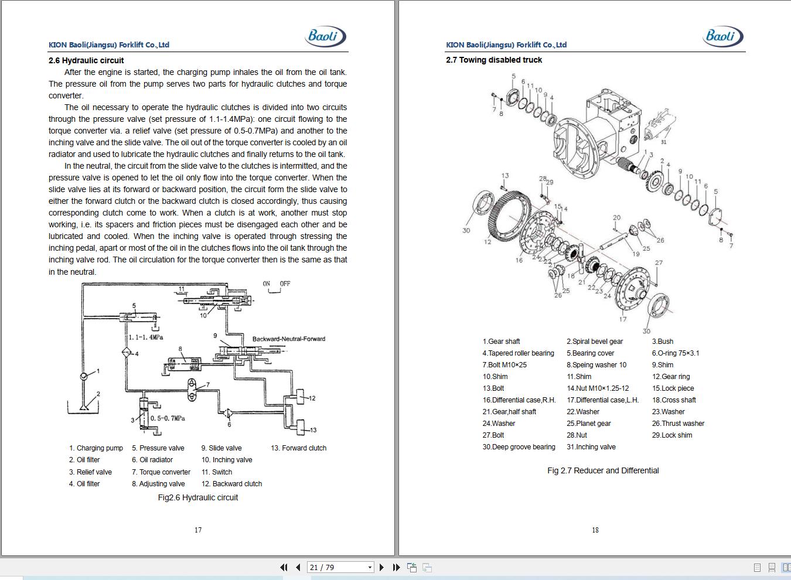Go to the previous page
The width and height of the screenshot is (791, 580).
coord(298,567)
